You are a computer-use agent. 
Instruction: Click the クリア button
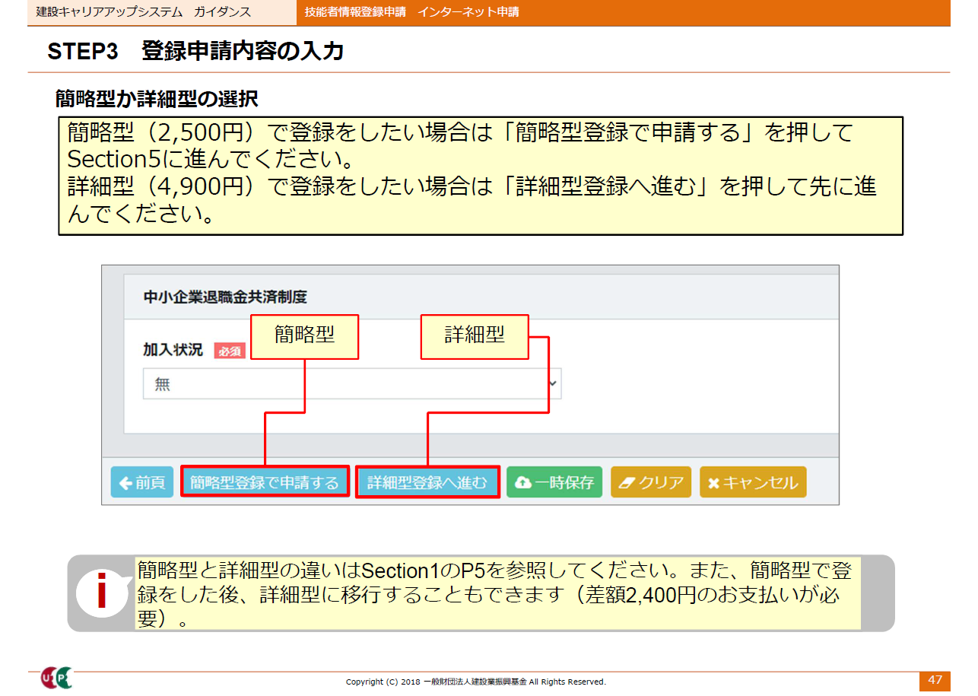651,482
